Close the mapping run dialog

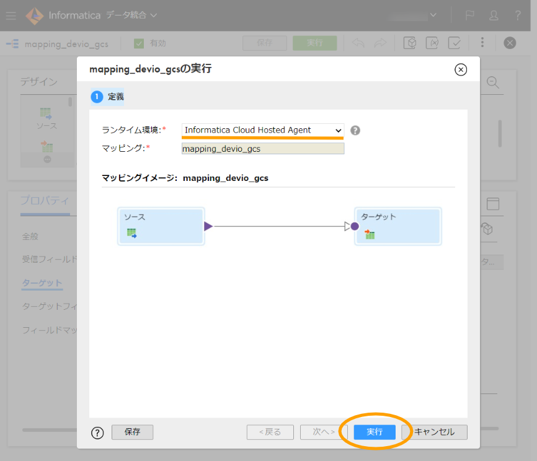pos(461,69)
